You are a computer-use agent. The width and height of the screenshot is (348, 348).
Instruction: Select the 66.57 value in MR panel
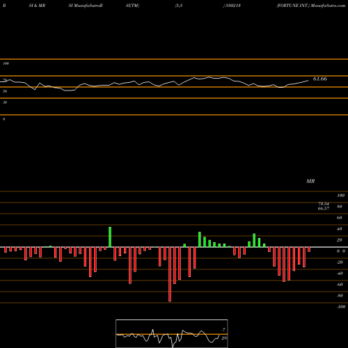[324, 208]
